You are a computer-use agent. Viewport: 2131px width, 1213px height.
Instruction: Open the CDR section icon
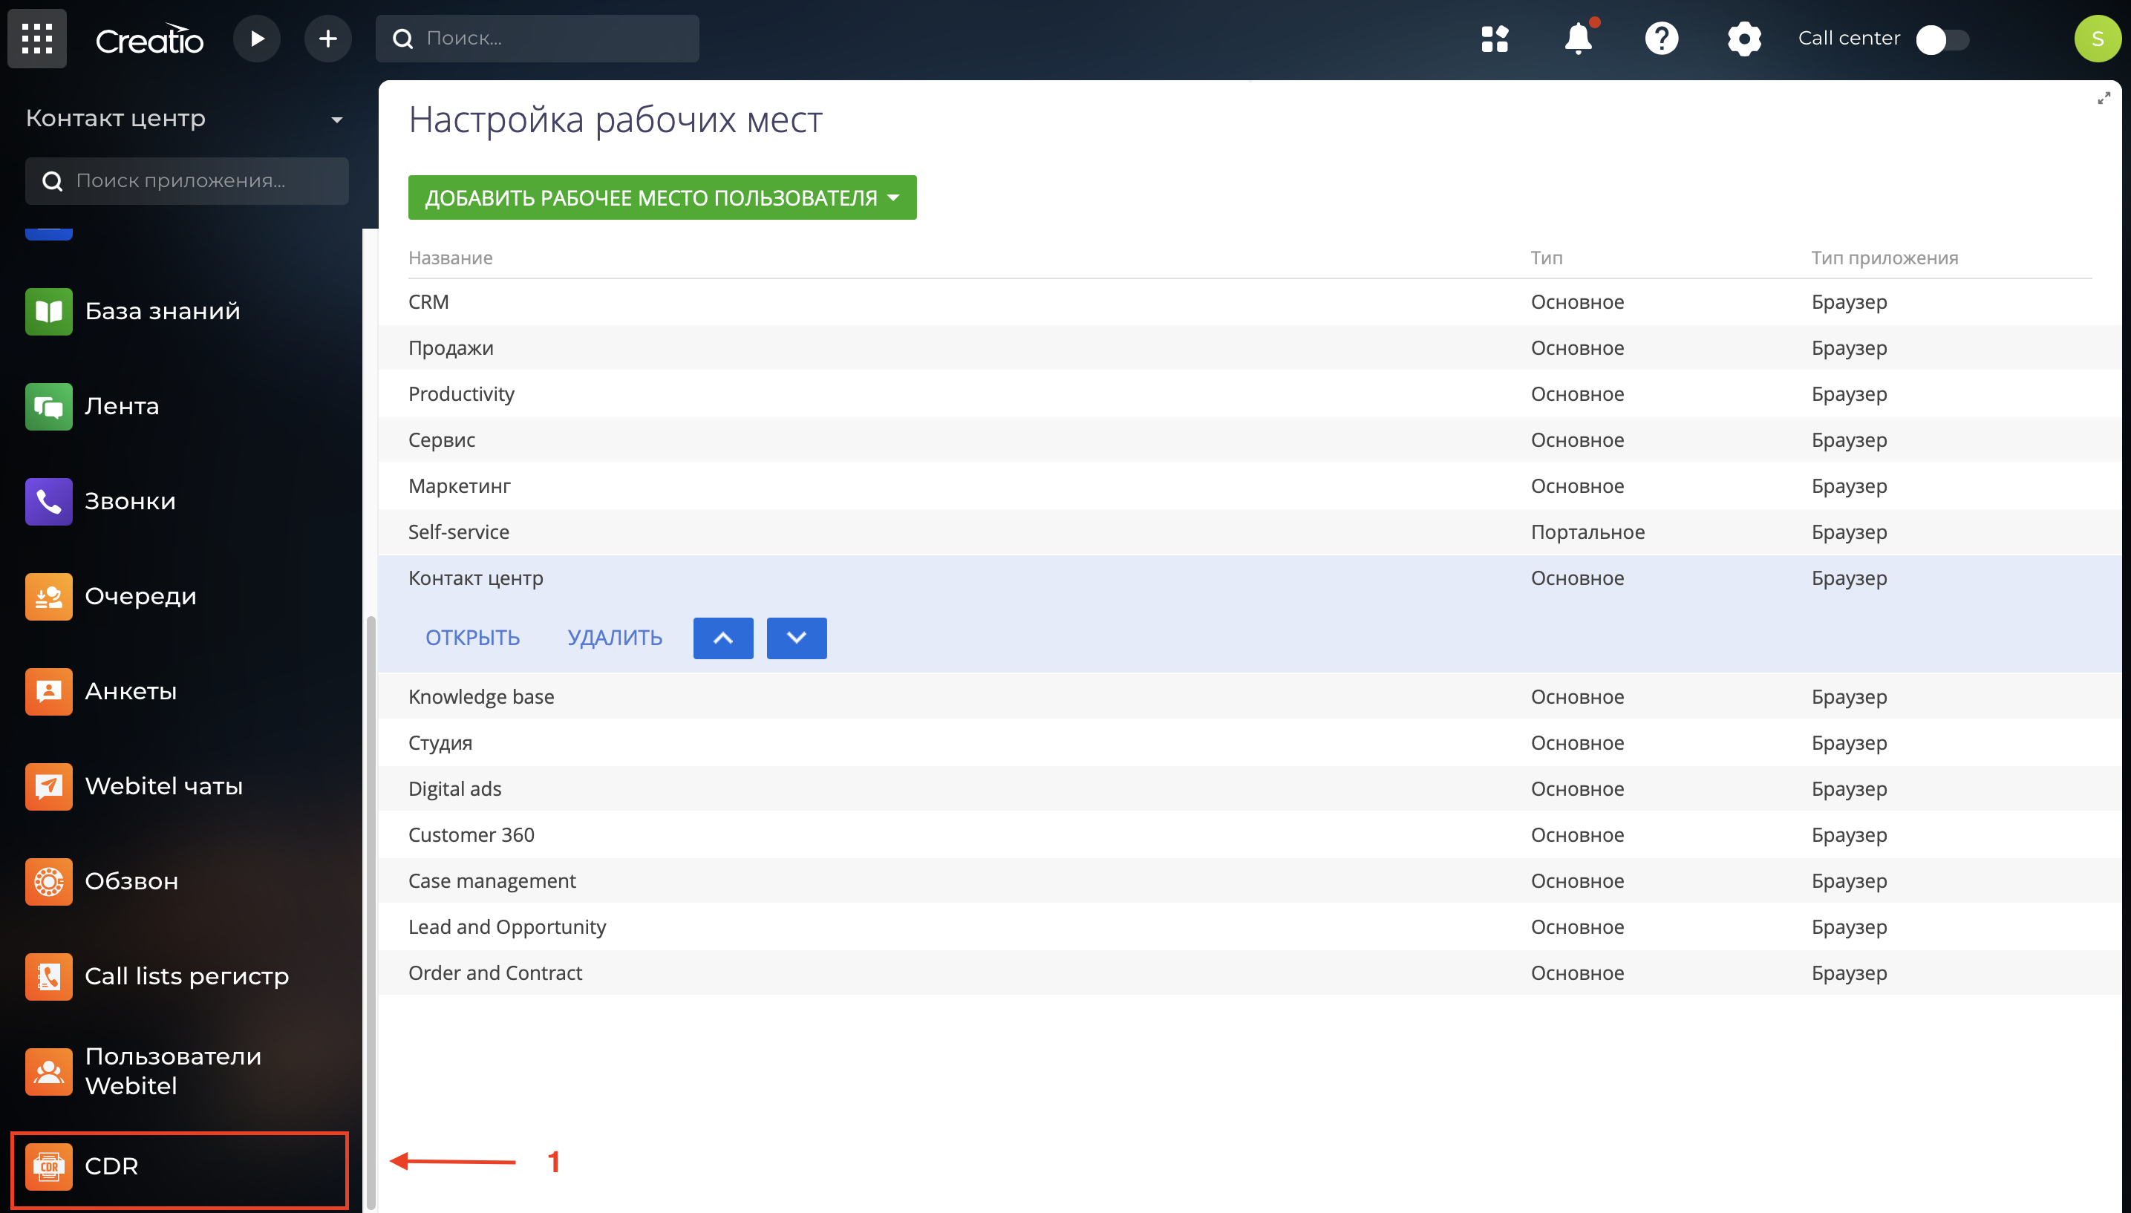[x=48, y=1166]
